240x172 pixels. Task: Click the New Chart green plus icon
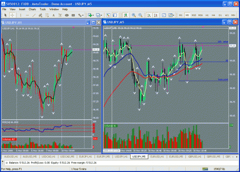tap(90, 15)
